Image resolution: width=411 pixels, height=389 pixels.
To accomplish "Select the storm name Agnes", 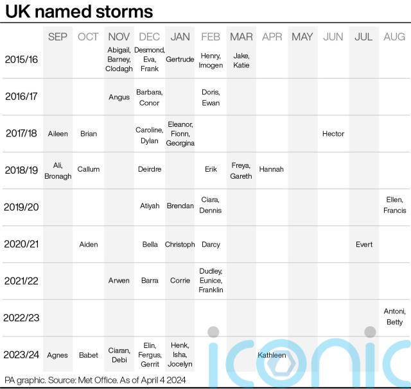I will pos(57,355).
